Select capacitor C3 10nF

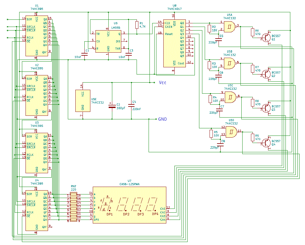pyautogui.click(x=128, y=54)
